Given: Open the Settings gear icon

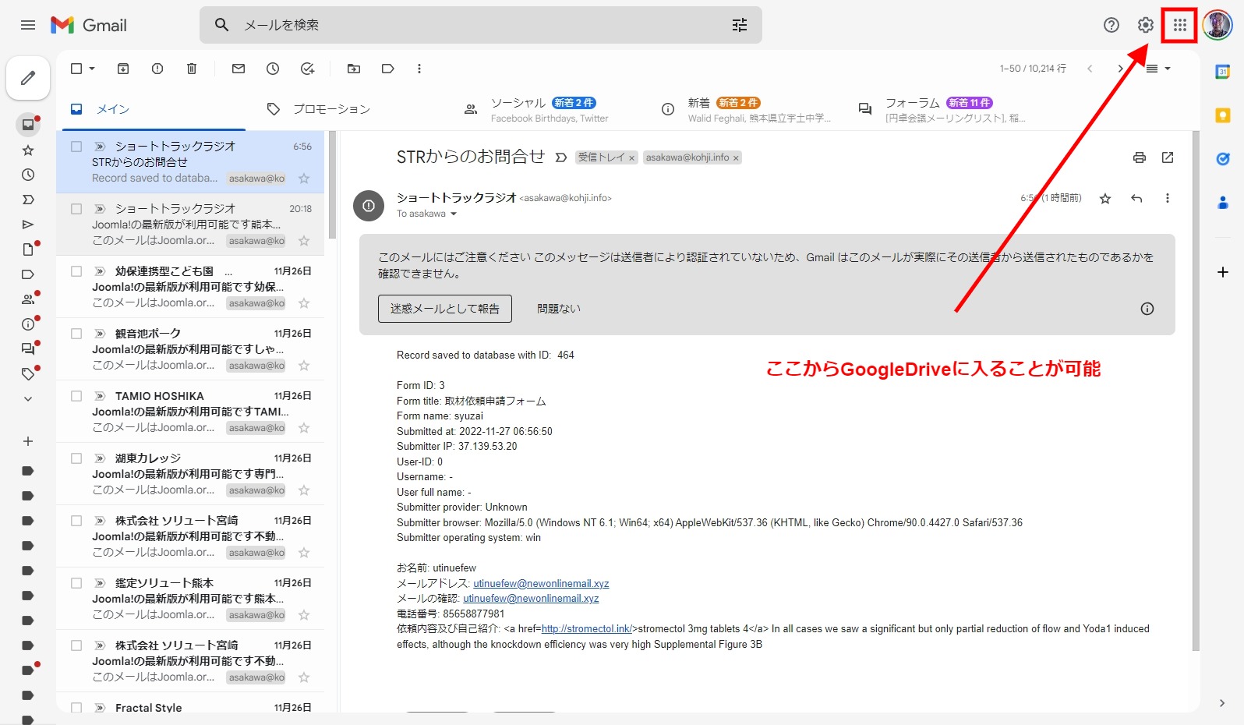Looking at the screenshot, I should (x=1145, y=25).
